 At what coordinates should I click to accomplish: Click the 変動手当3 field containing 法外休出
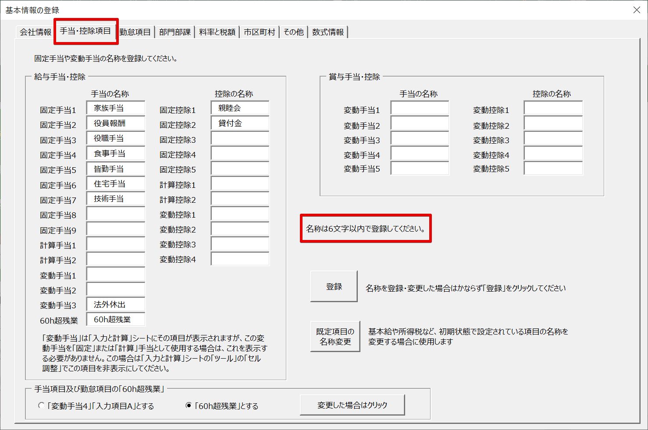tap(116, 305)
